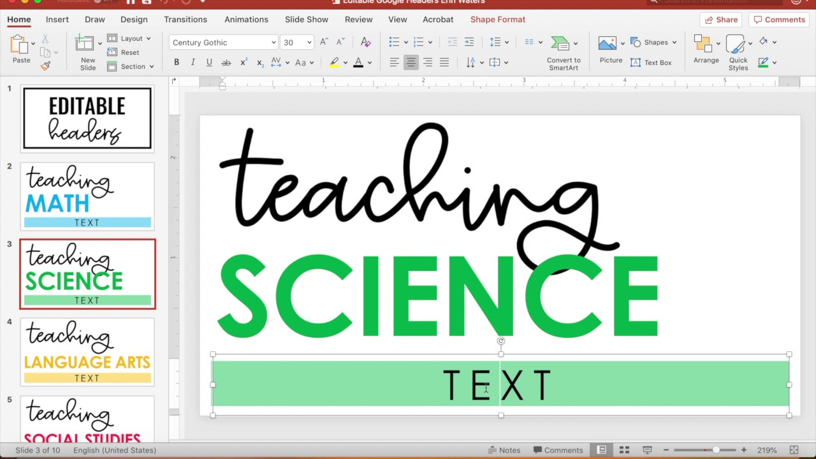Align text right

point(428,62)
